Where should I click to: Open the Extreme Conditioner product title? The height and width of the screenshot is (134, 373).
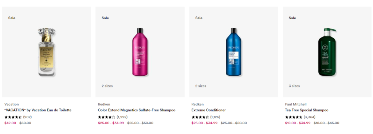[x=209, y=110]
